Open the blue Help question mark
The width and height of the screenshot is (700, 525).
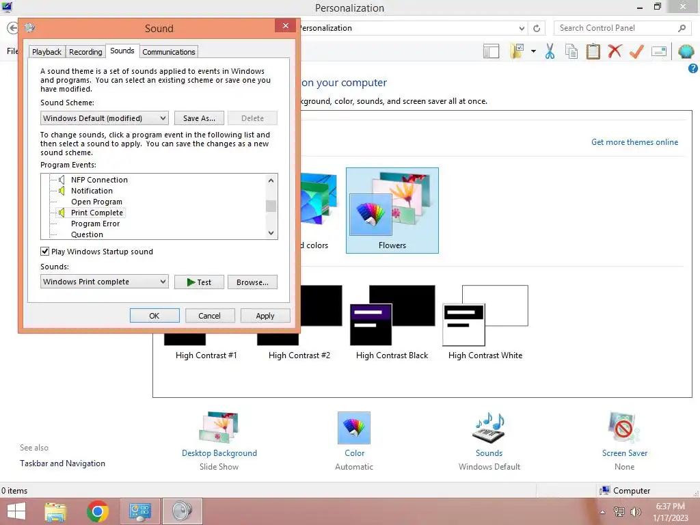(x=693, y=68)
